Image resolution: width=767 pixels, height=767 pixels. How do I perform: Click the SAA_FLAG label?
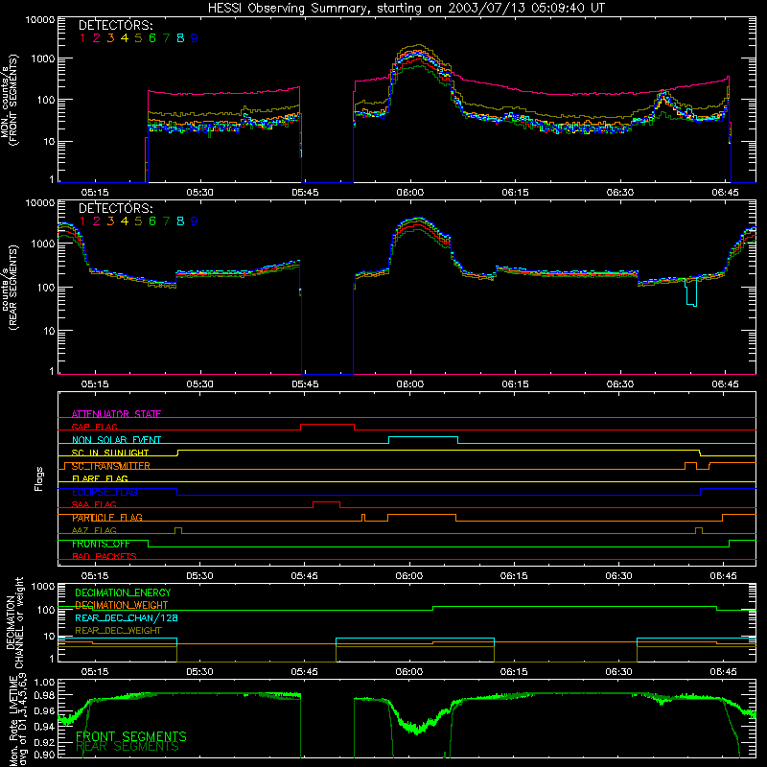tap(94, 504)
